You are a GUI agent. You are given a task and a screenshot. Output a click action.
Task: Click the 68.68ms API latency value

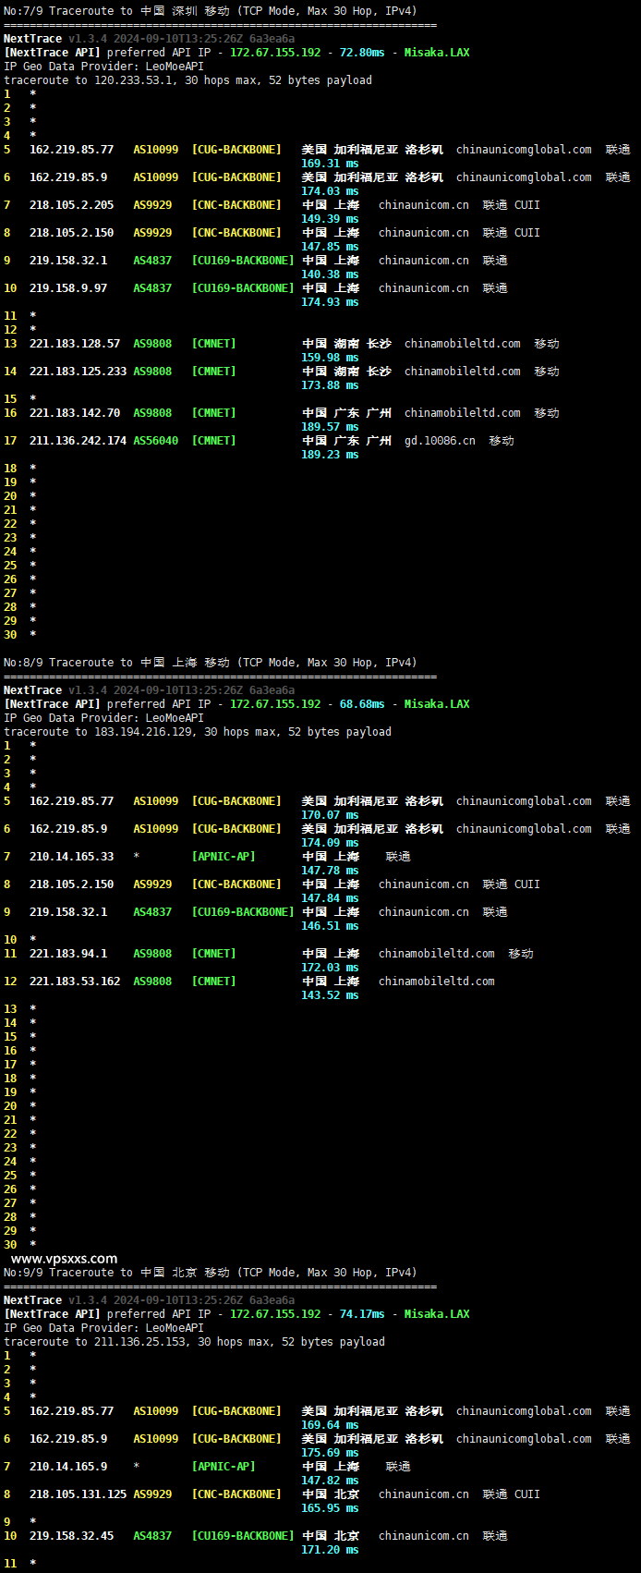tap(361, 704)
